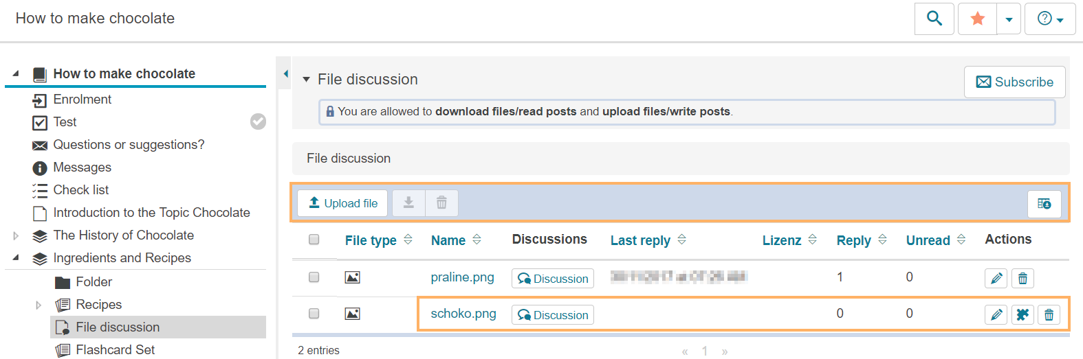Select Flashcard Set in the sidebar
Screen dimensions: 1083x359
coord(116,350)
